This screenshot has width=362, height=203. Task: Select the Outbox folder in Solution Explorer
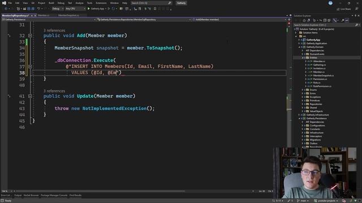[x=313, y=143]
